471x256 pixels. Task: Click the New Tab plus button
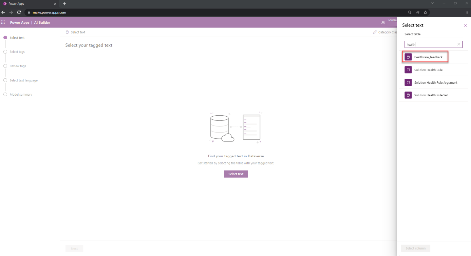(x=64, y=4)
